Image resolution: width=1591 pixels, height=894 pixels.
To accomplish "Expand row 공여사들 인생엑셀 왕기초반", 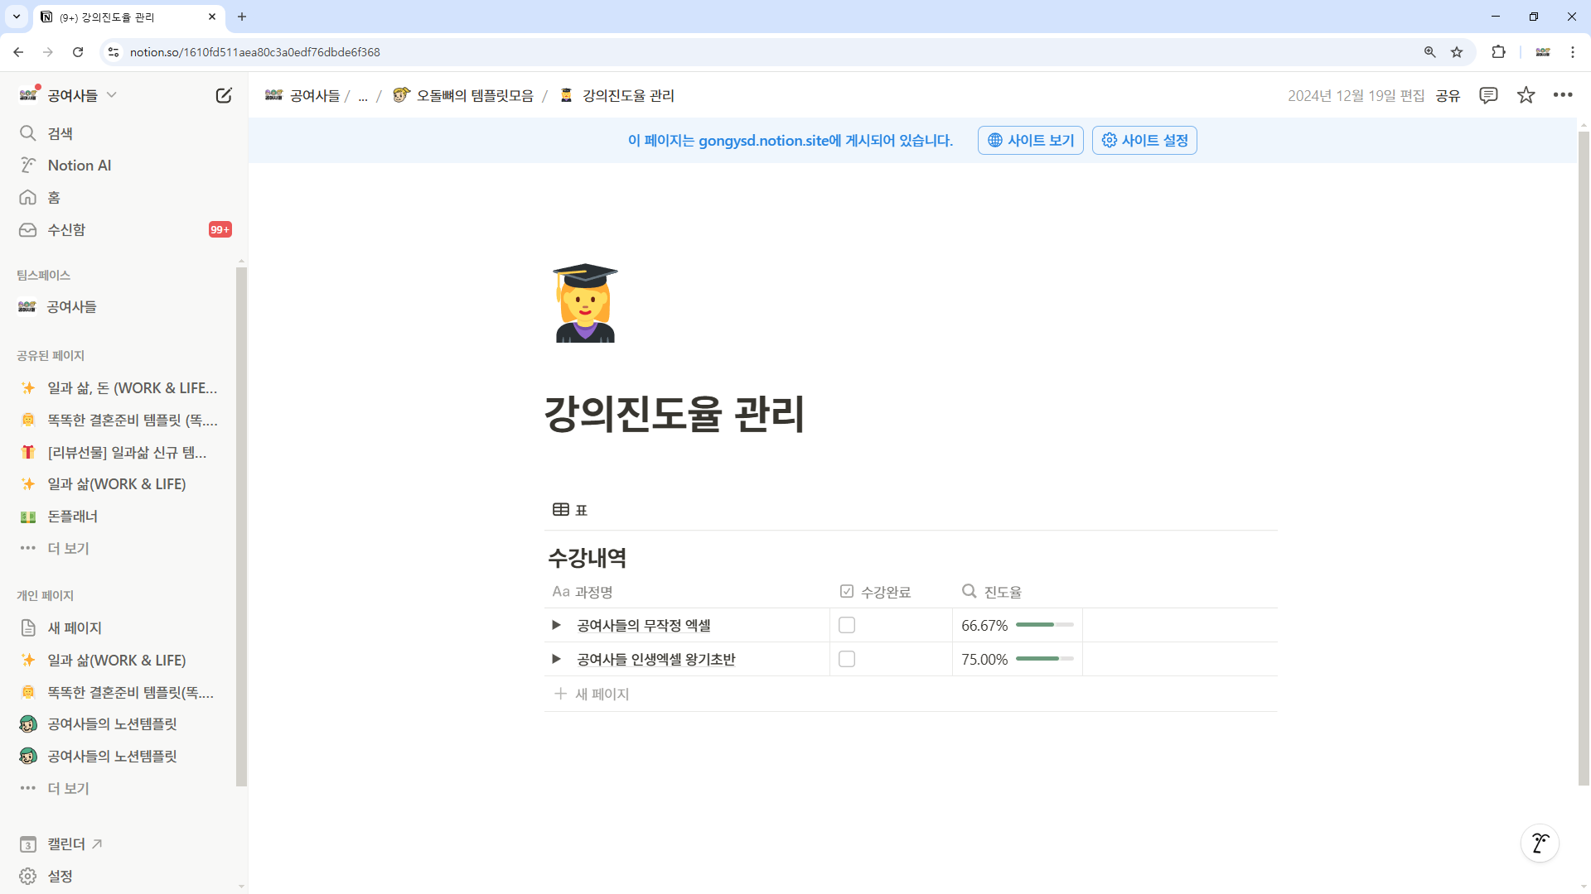I will pyautogui.click(x=555, y=659).
